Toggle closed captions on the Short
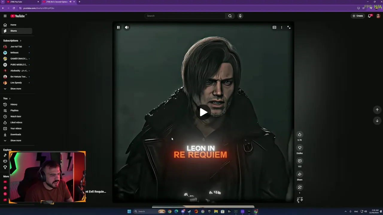 (x=274, y=27)
